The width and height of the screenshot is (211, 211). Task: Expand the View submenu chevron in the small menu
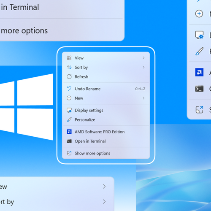pos(143,58)
